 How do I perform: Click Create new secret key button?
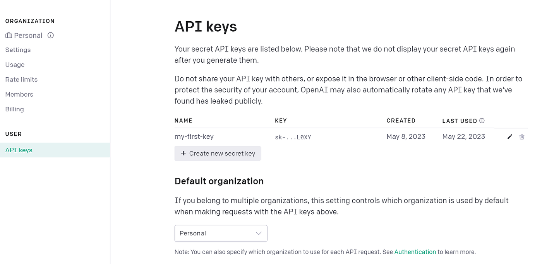[218, 153]
